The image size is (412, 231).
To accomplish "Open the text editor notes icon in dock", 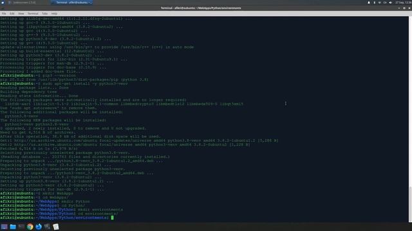I will point(56,227).
